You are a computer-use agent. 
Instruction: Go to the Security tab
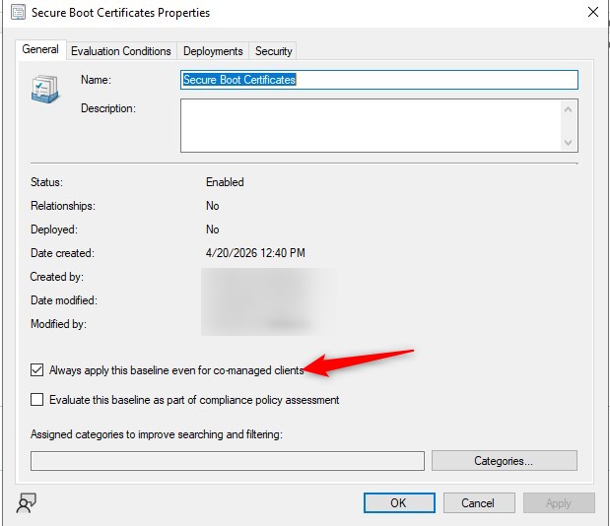pyautogui.click(x=273, y=51)
